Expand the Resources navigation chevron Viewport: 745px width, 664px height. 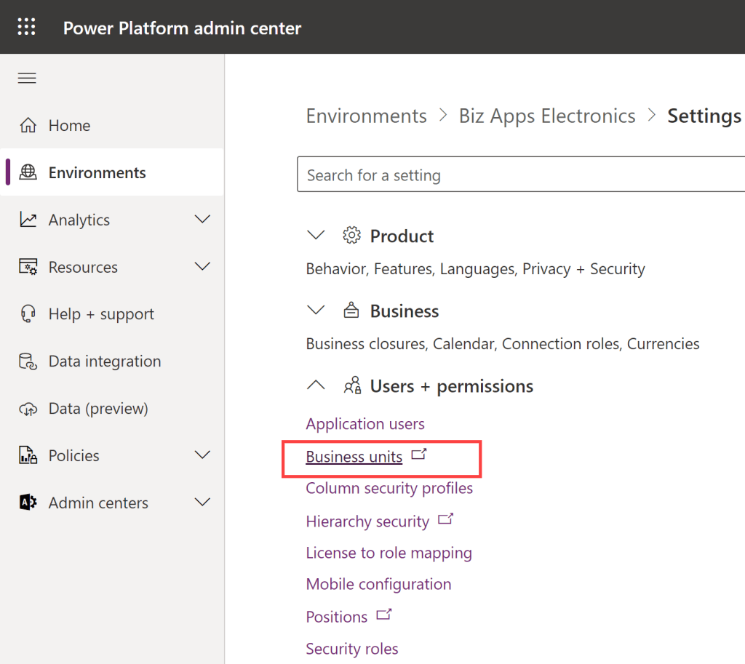203,267
